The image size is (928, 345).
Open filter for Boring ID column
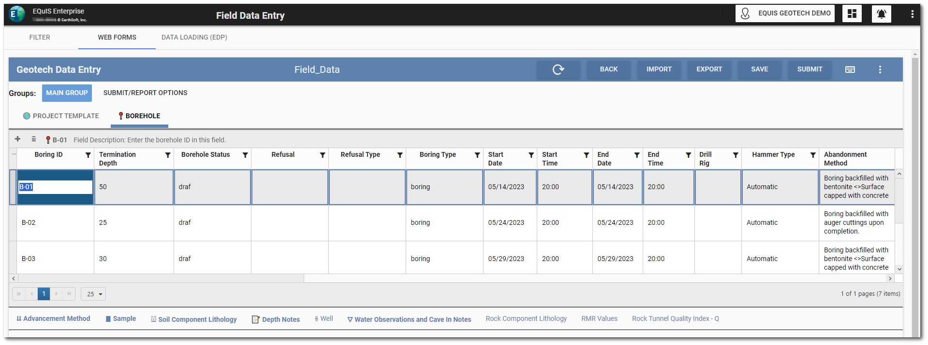[88, 155]
